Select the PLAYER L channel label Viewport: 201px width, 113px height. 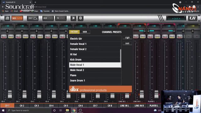154,106
